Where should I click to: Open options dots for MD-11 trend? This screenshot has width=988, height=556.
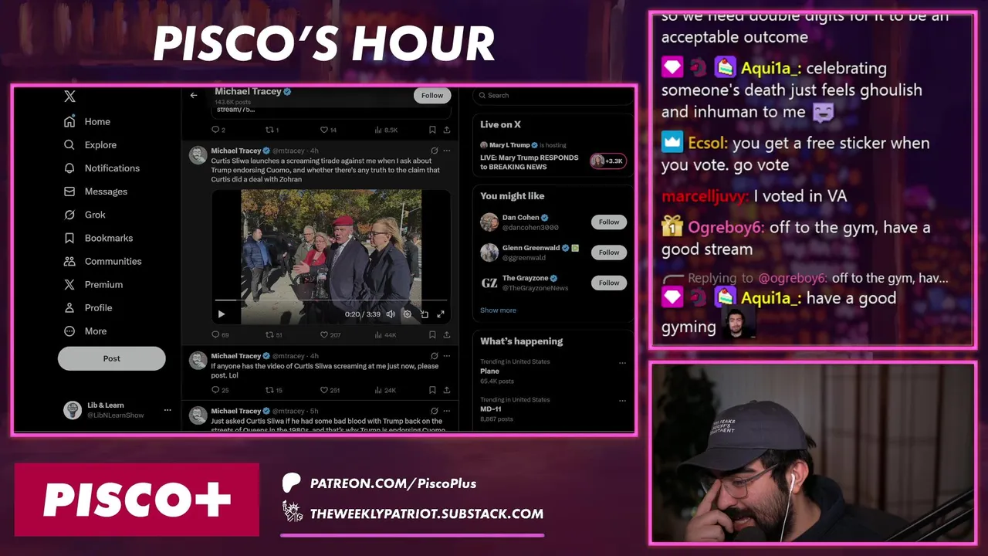pyautogui.click(x=622, y=400)
